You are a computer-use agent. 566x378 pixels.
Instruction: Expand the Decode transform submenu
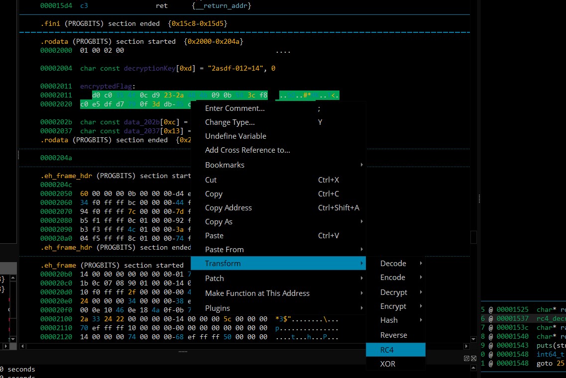(396, 263)
